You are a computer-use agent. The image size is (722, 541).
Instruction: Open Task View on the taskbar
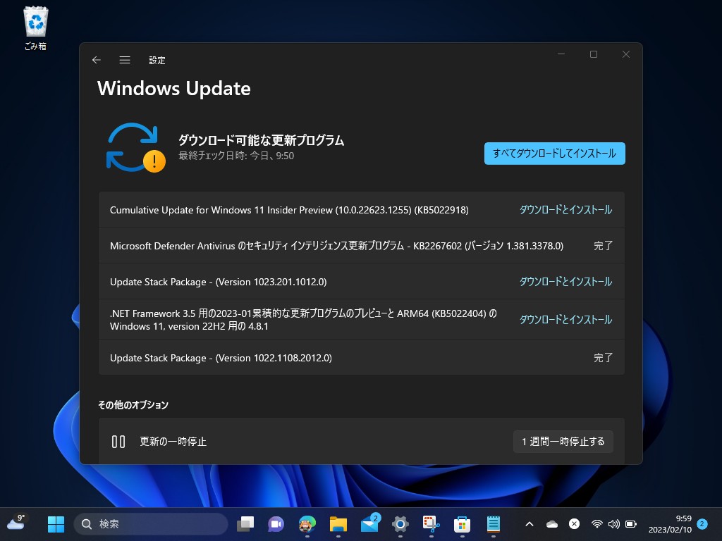point(245,524)
